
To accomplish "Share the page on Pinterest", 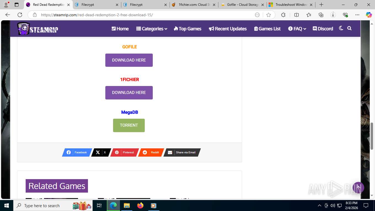I will point(124,152).
